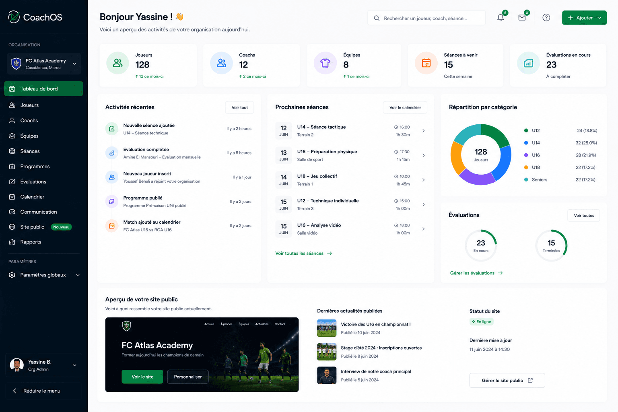Open the messages envelope icon
Viewport: 618px width, 412px height.
(x=522, y=18)
